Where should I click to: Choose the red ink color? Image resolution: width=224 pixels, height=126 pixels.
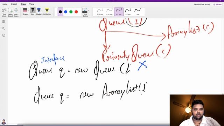point(76,12)
